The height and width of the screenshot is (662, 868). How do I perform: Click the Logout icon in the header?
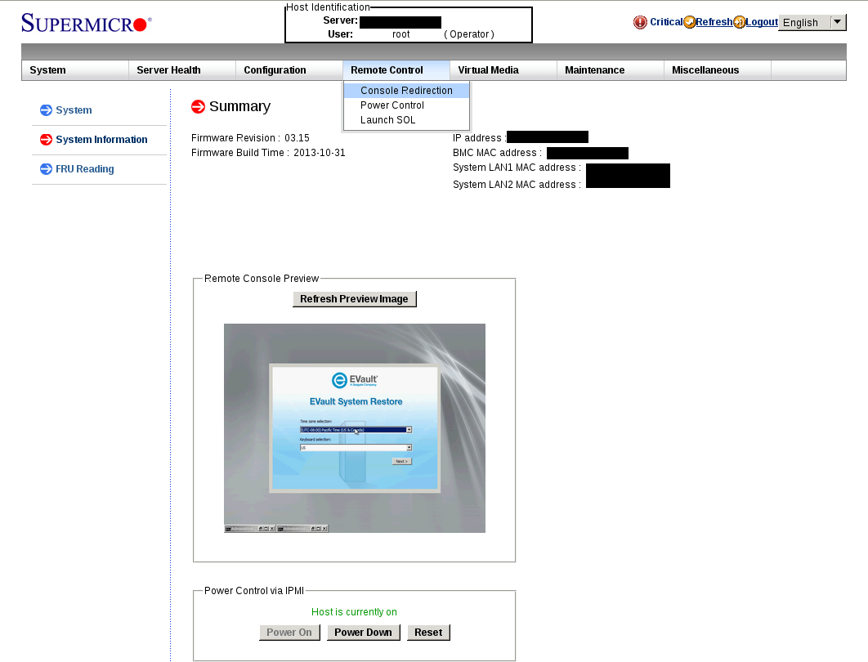pos(739,22)
